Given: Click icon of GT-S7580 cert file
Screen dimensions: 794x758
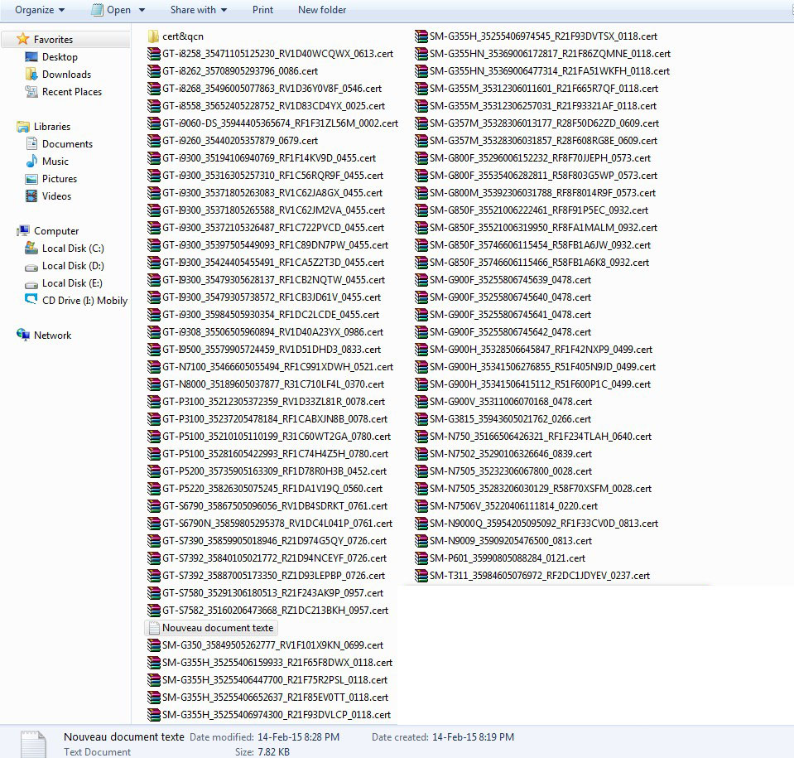Looking at the screenshot, I should (153, 593).
